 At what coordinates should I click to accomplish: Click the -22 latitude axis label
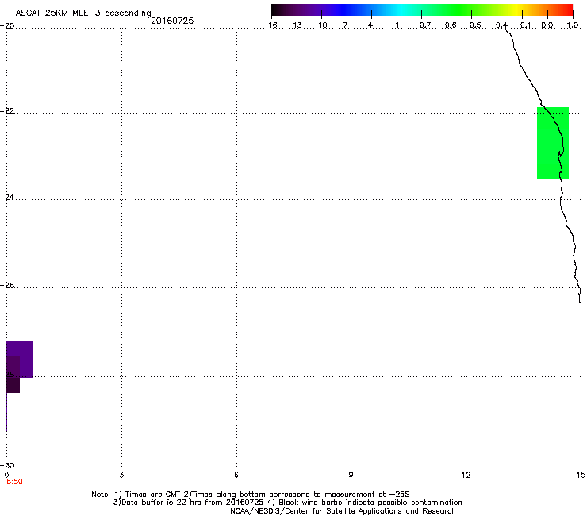coord(7,111)
